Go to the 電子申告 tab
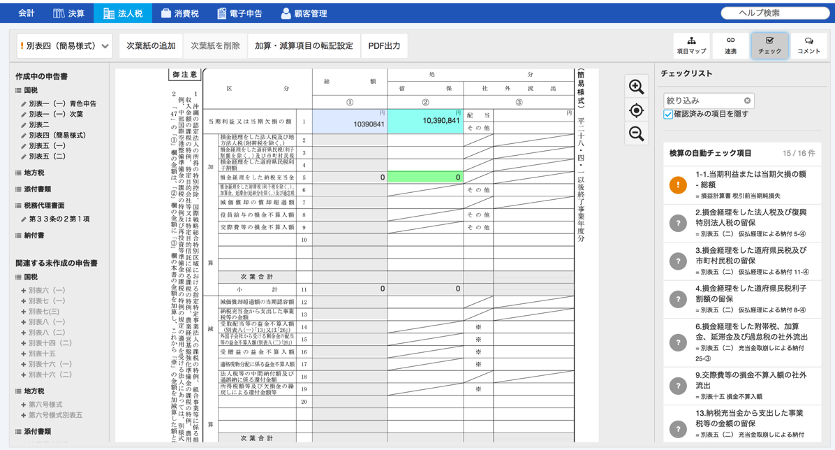 (239, 13)
